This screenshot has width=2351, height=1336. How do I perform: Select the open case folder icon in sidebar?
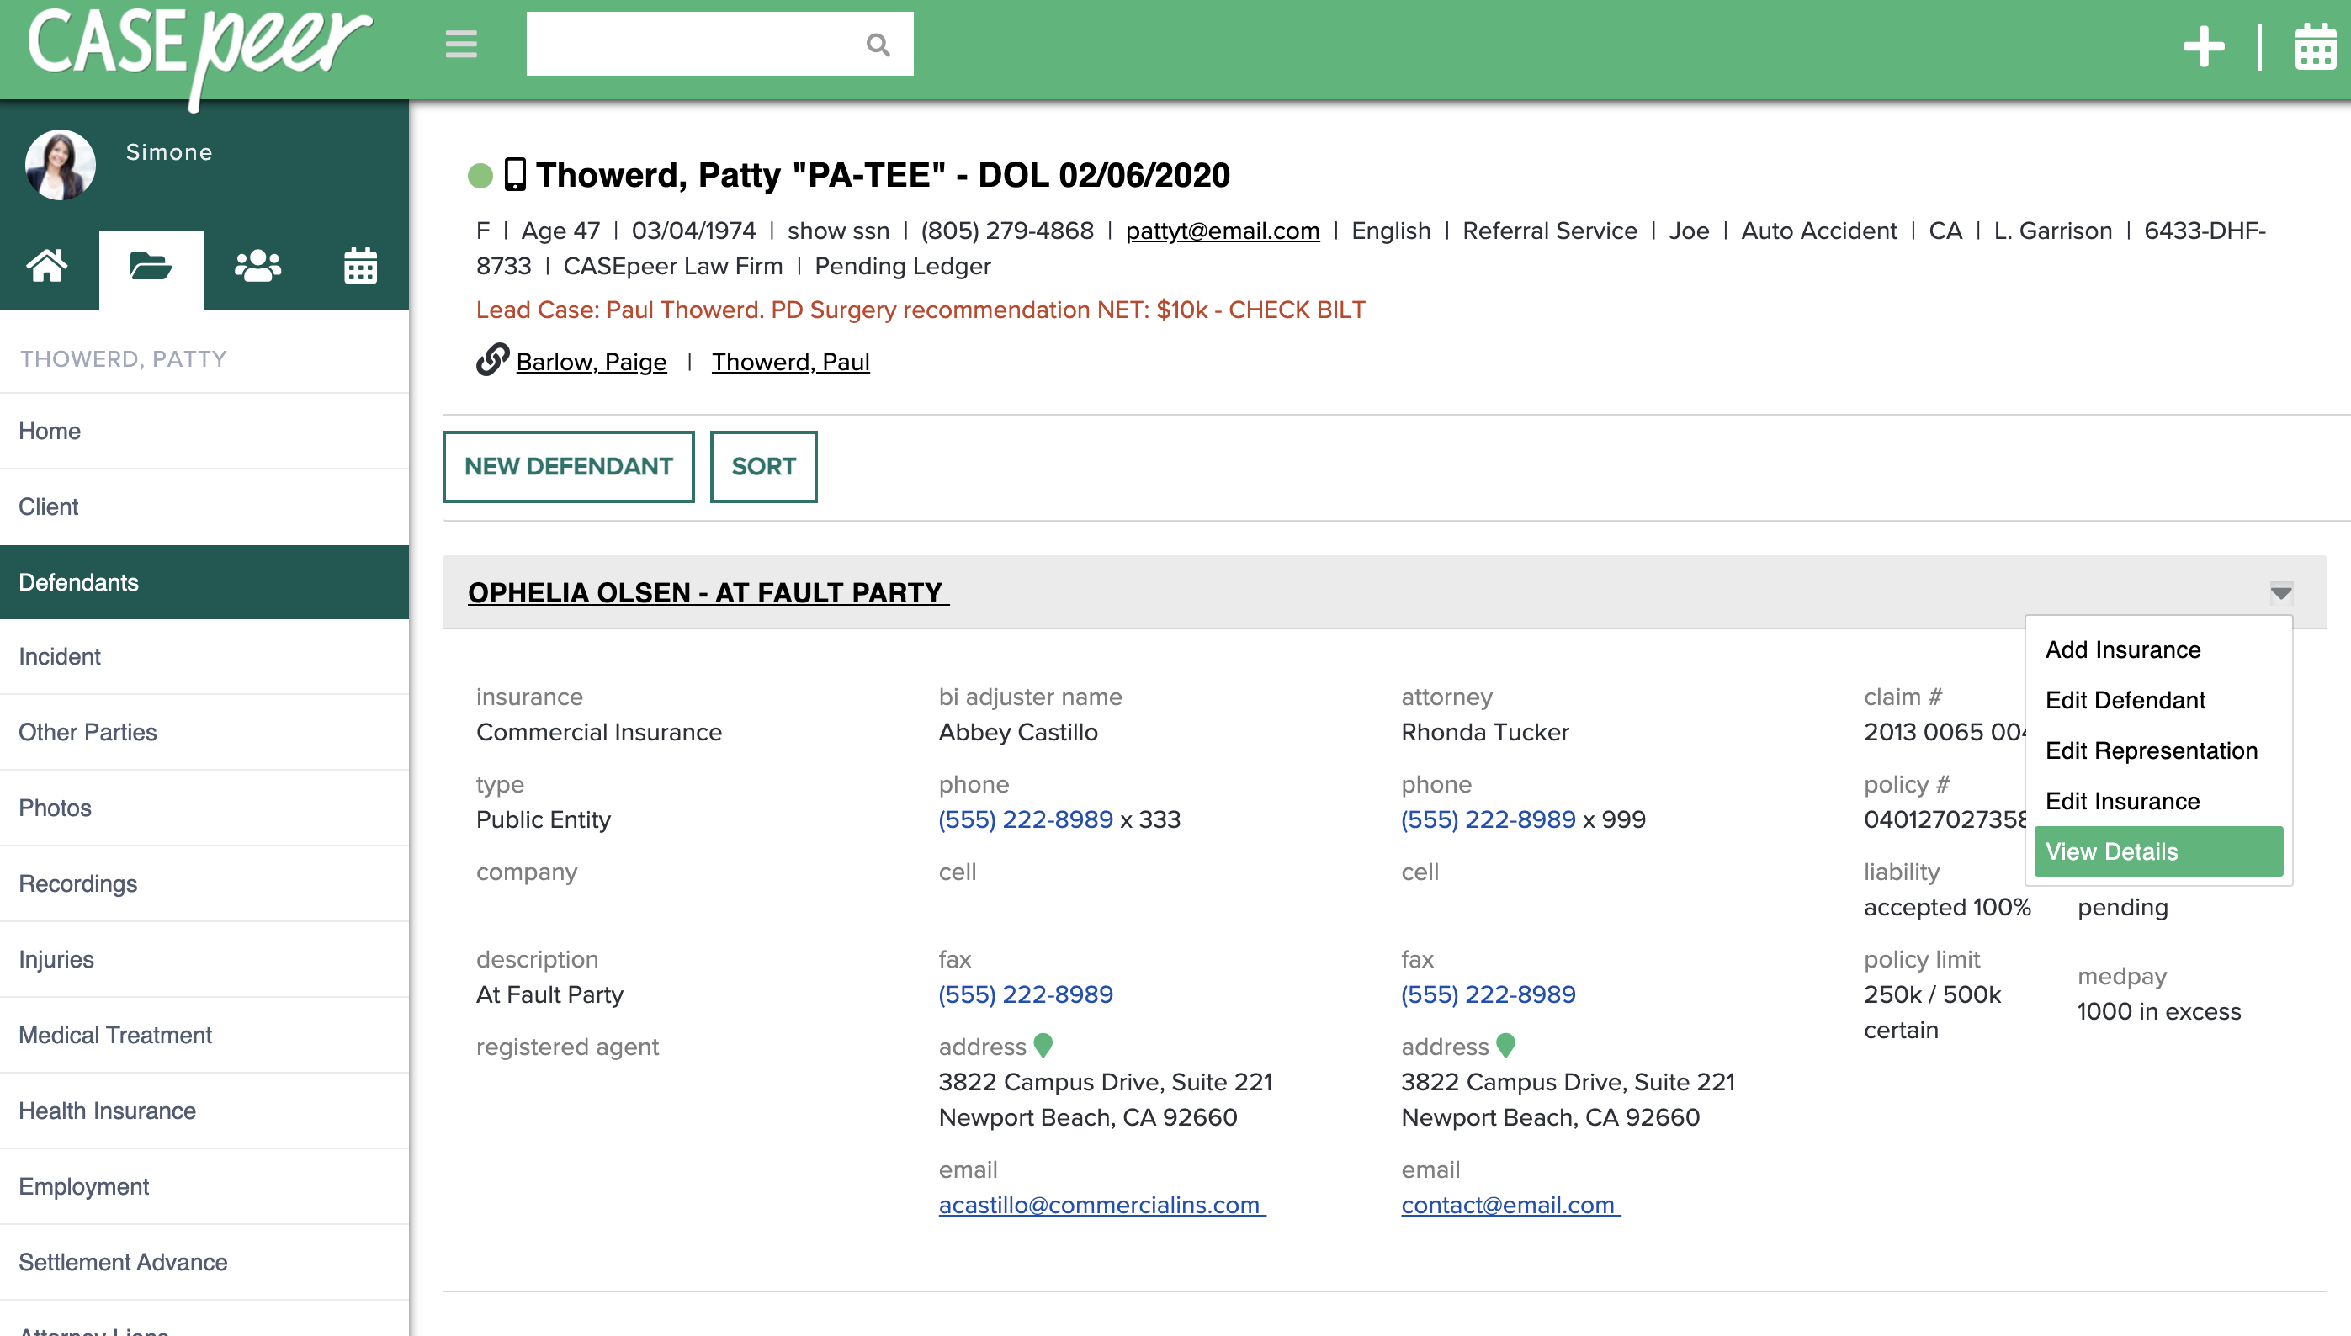[x=150, y=267]
